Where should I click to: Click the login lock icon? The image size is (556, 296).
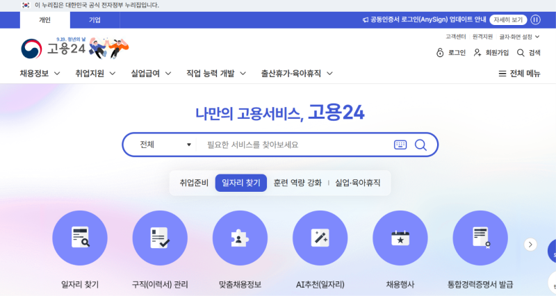[x=440, y=53]
